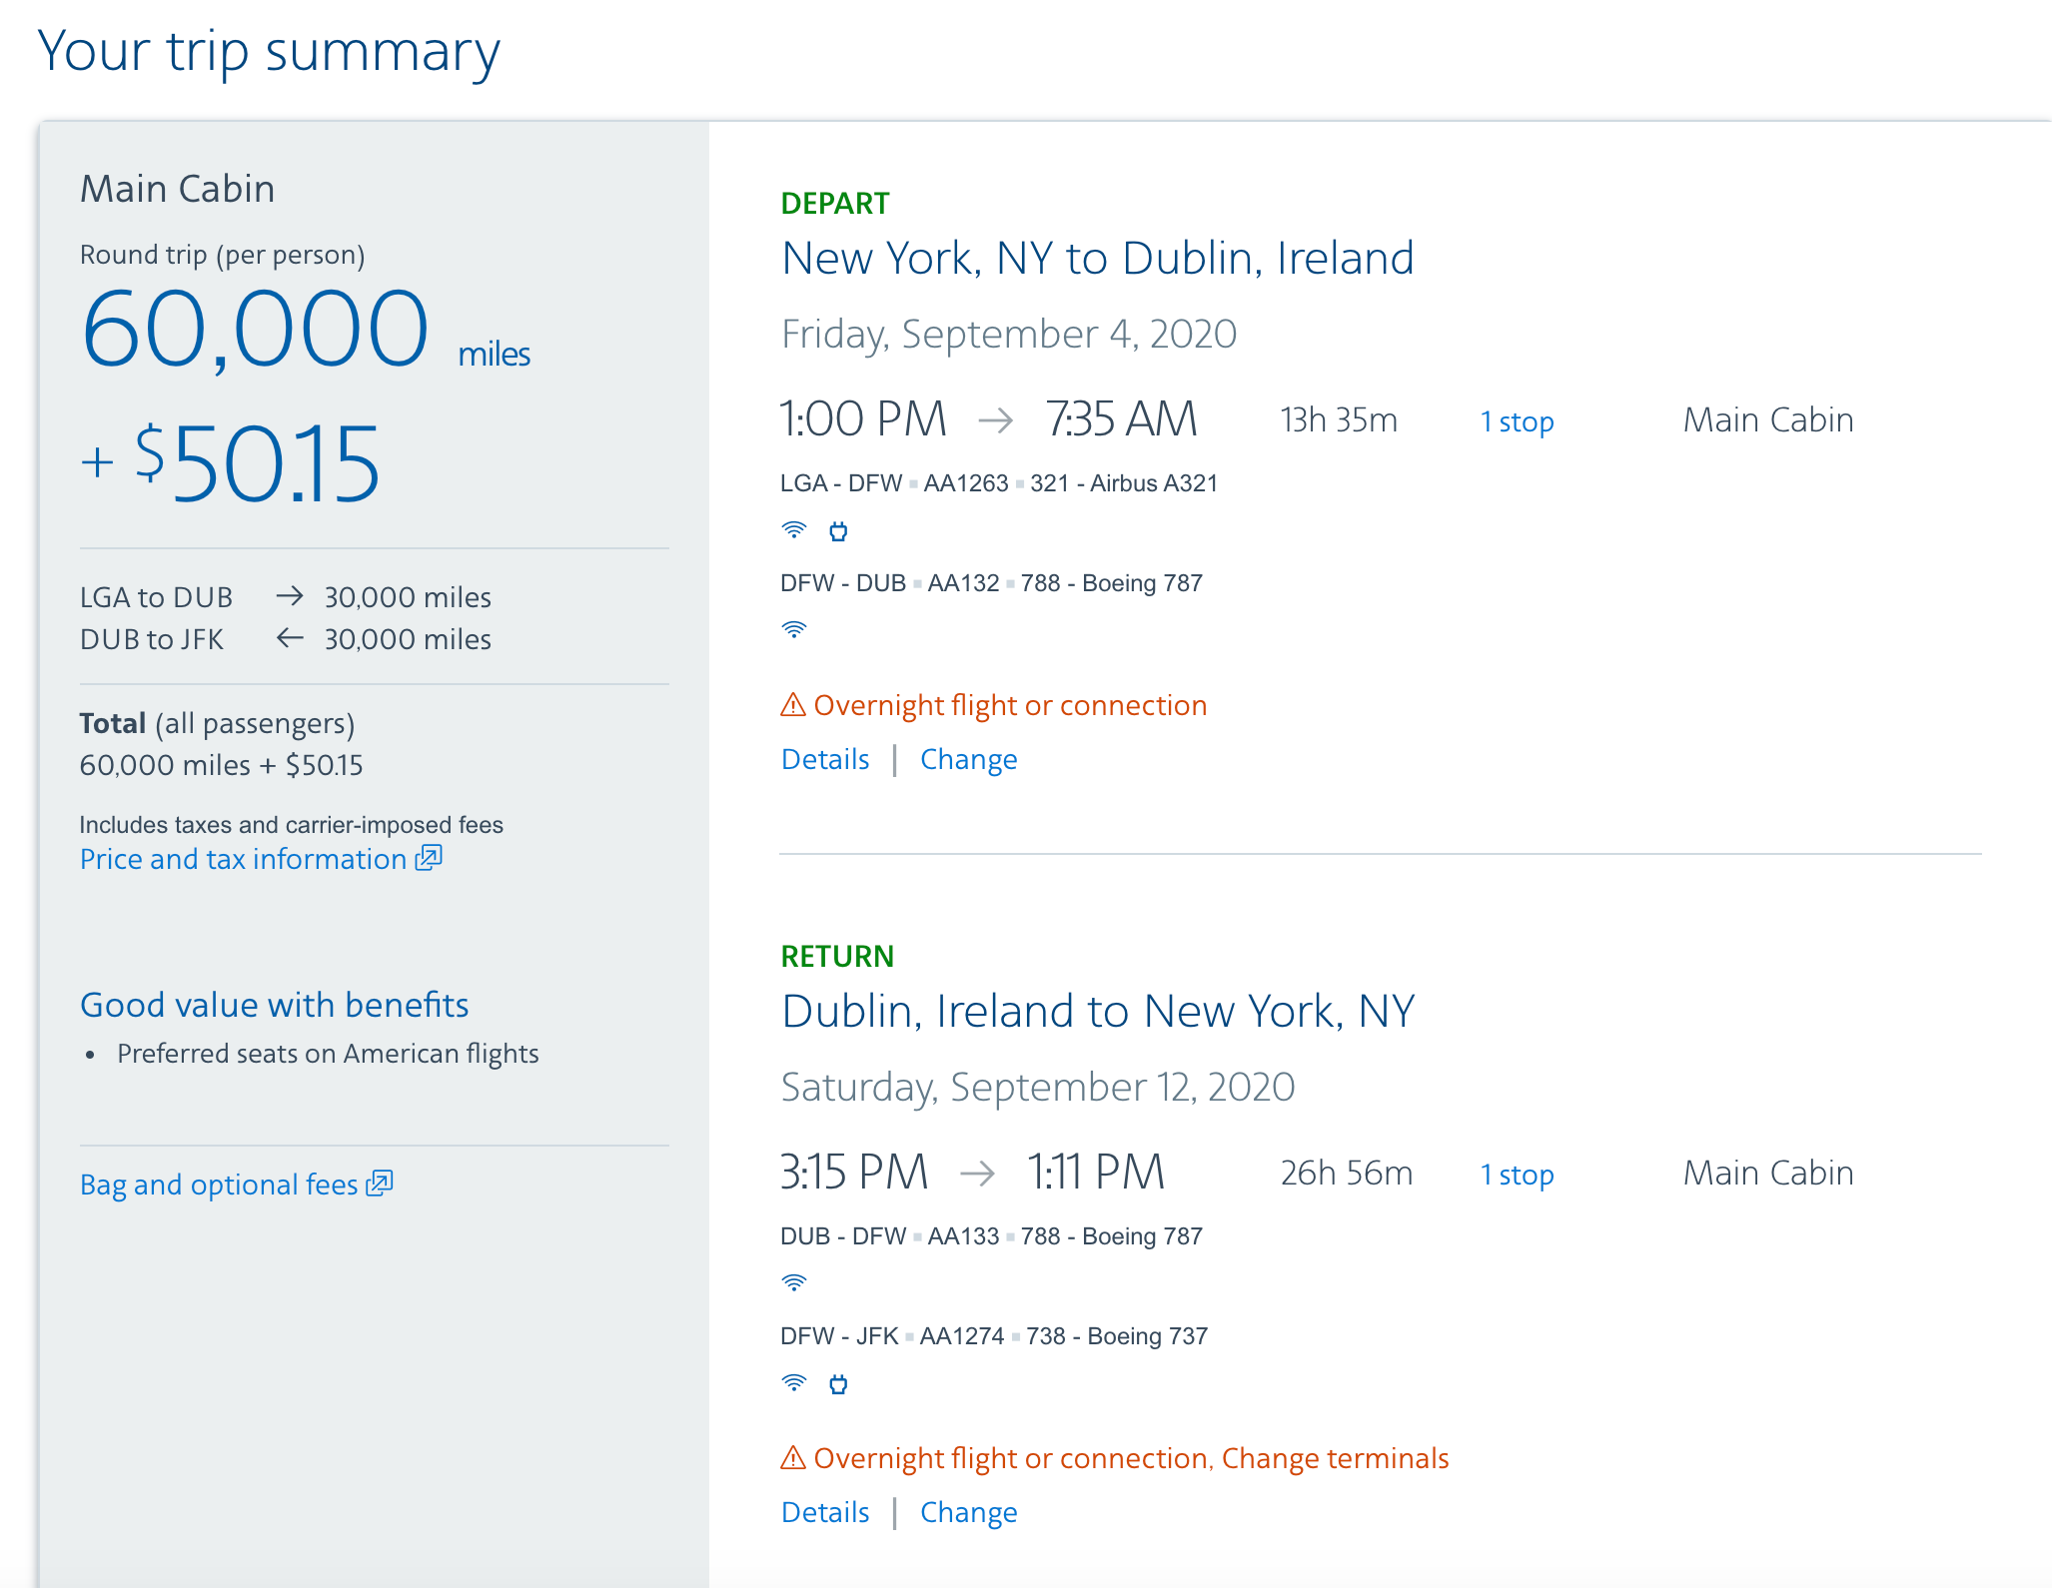Viewport: 2052px width, 1588px height.
Task: Click warning icon on return change terminals notice
Action: tap(793, 1458)
